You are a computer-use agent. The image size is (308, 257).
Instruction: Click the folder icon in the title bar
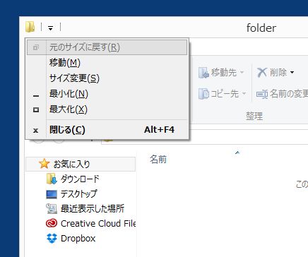point(30,27)
